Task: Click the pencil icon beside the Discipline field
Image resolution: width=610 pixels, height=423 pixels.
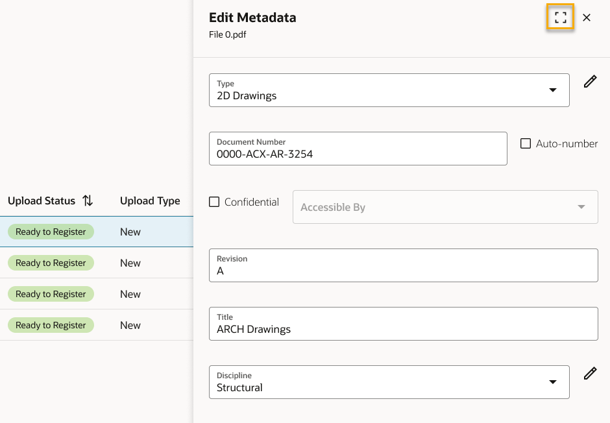Action: click(590, 374)
